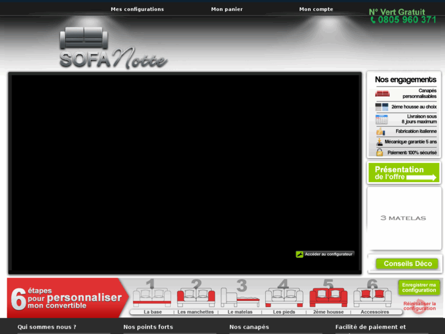The image size is (445, 334).
Task: Click the calendar Livraison sous 8 jours icon
Action: [382, 120]
